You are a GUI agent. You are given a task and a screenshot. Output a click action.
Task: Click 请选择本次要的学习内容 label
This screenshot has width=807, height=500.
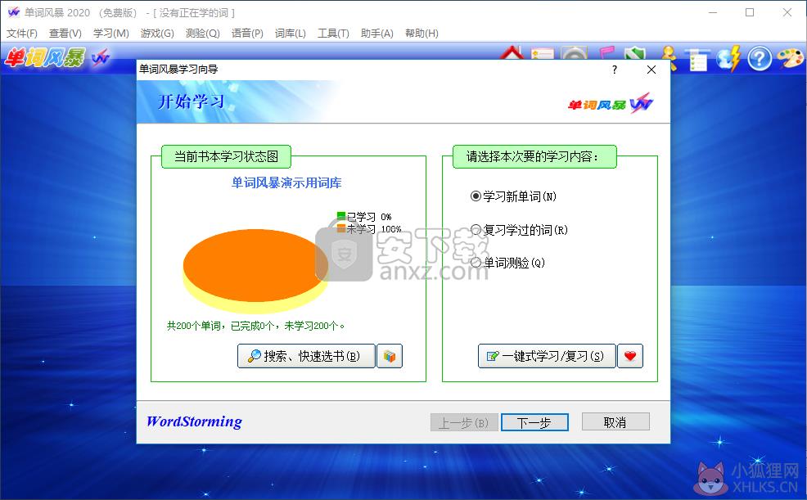tap(534, 156)
